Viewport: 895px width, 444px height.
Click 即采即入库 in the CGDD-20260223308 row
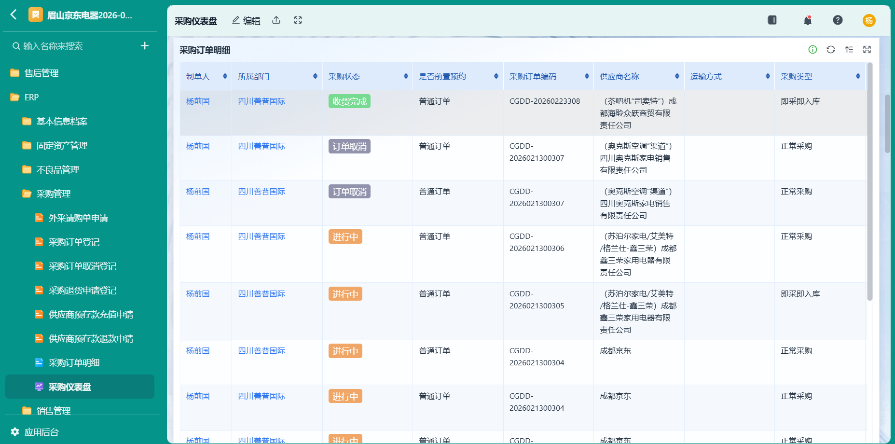tap(800, 101)
